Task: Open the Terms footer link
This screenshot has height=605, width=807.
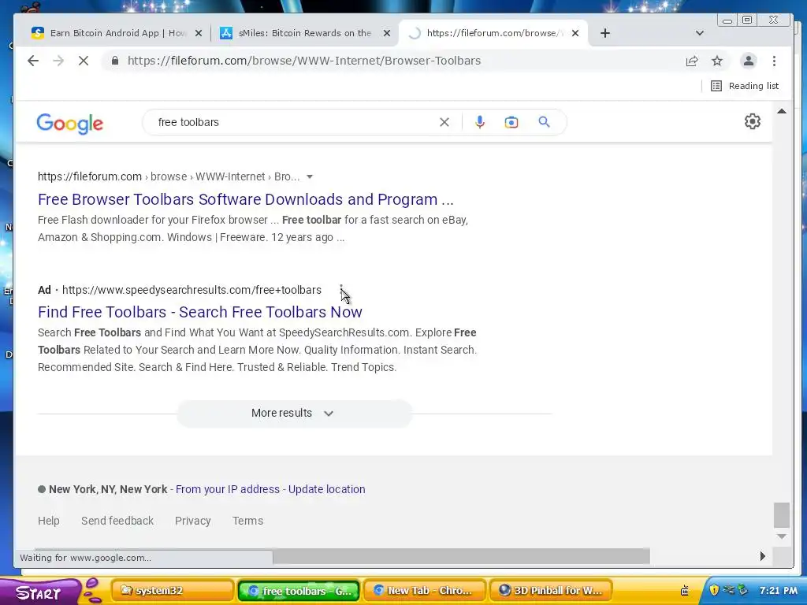Action: 247,521
